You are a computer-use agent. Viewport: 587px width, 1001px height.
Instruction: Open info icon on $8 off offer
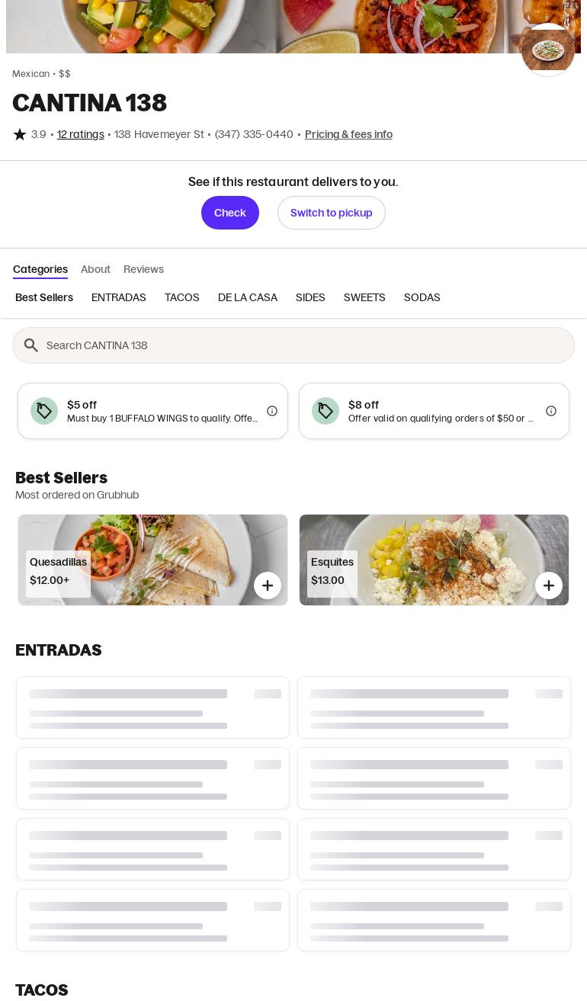(551, 411)
